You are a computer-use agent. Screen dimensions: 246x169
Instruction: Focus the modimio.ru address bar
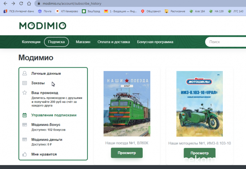140,3
